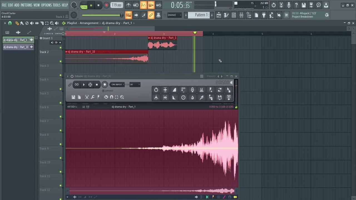The image size is (356, 200).
Task: Pause playback in the main transport
Action: (91, 5)
